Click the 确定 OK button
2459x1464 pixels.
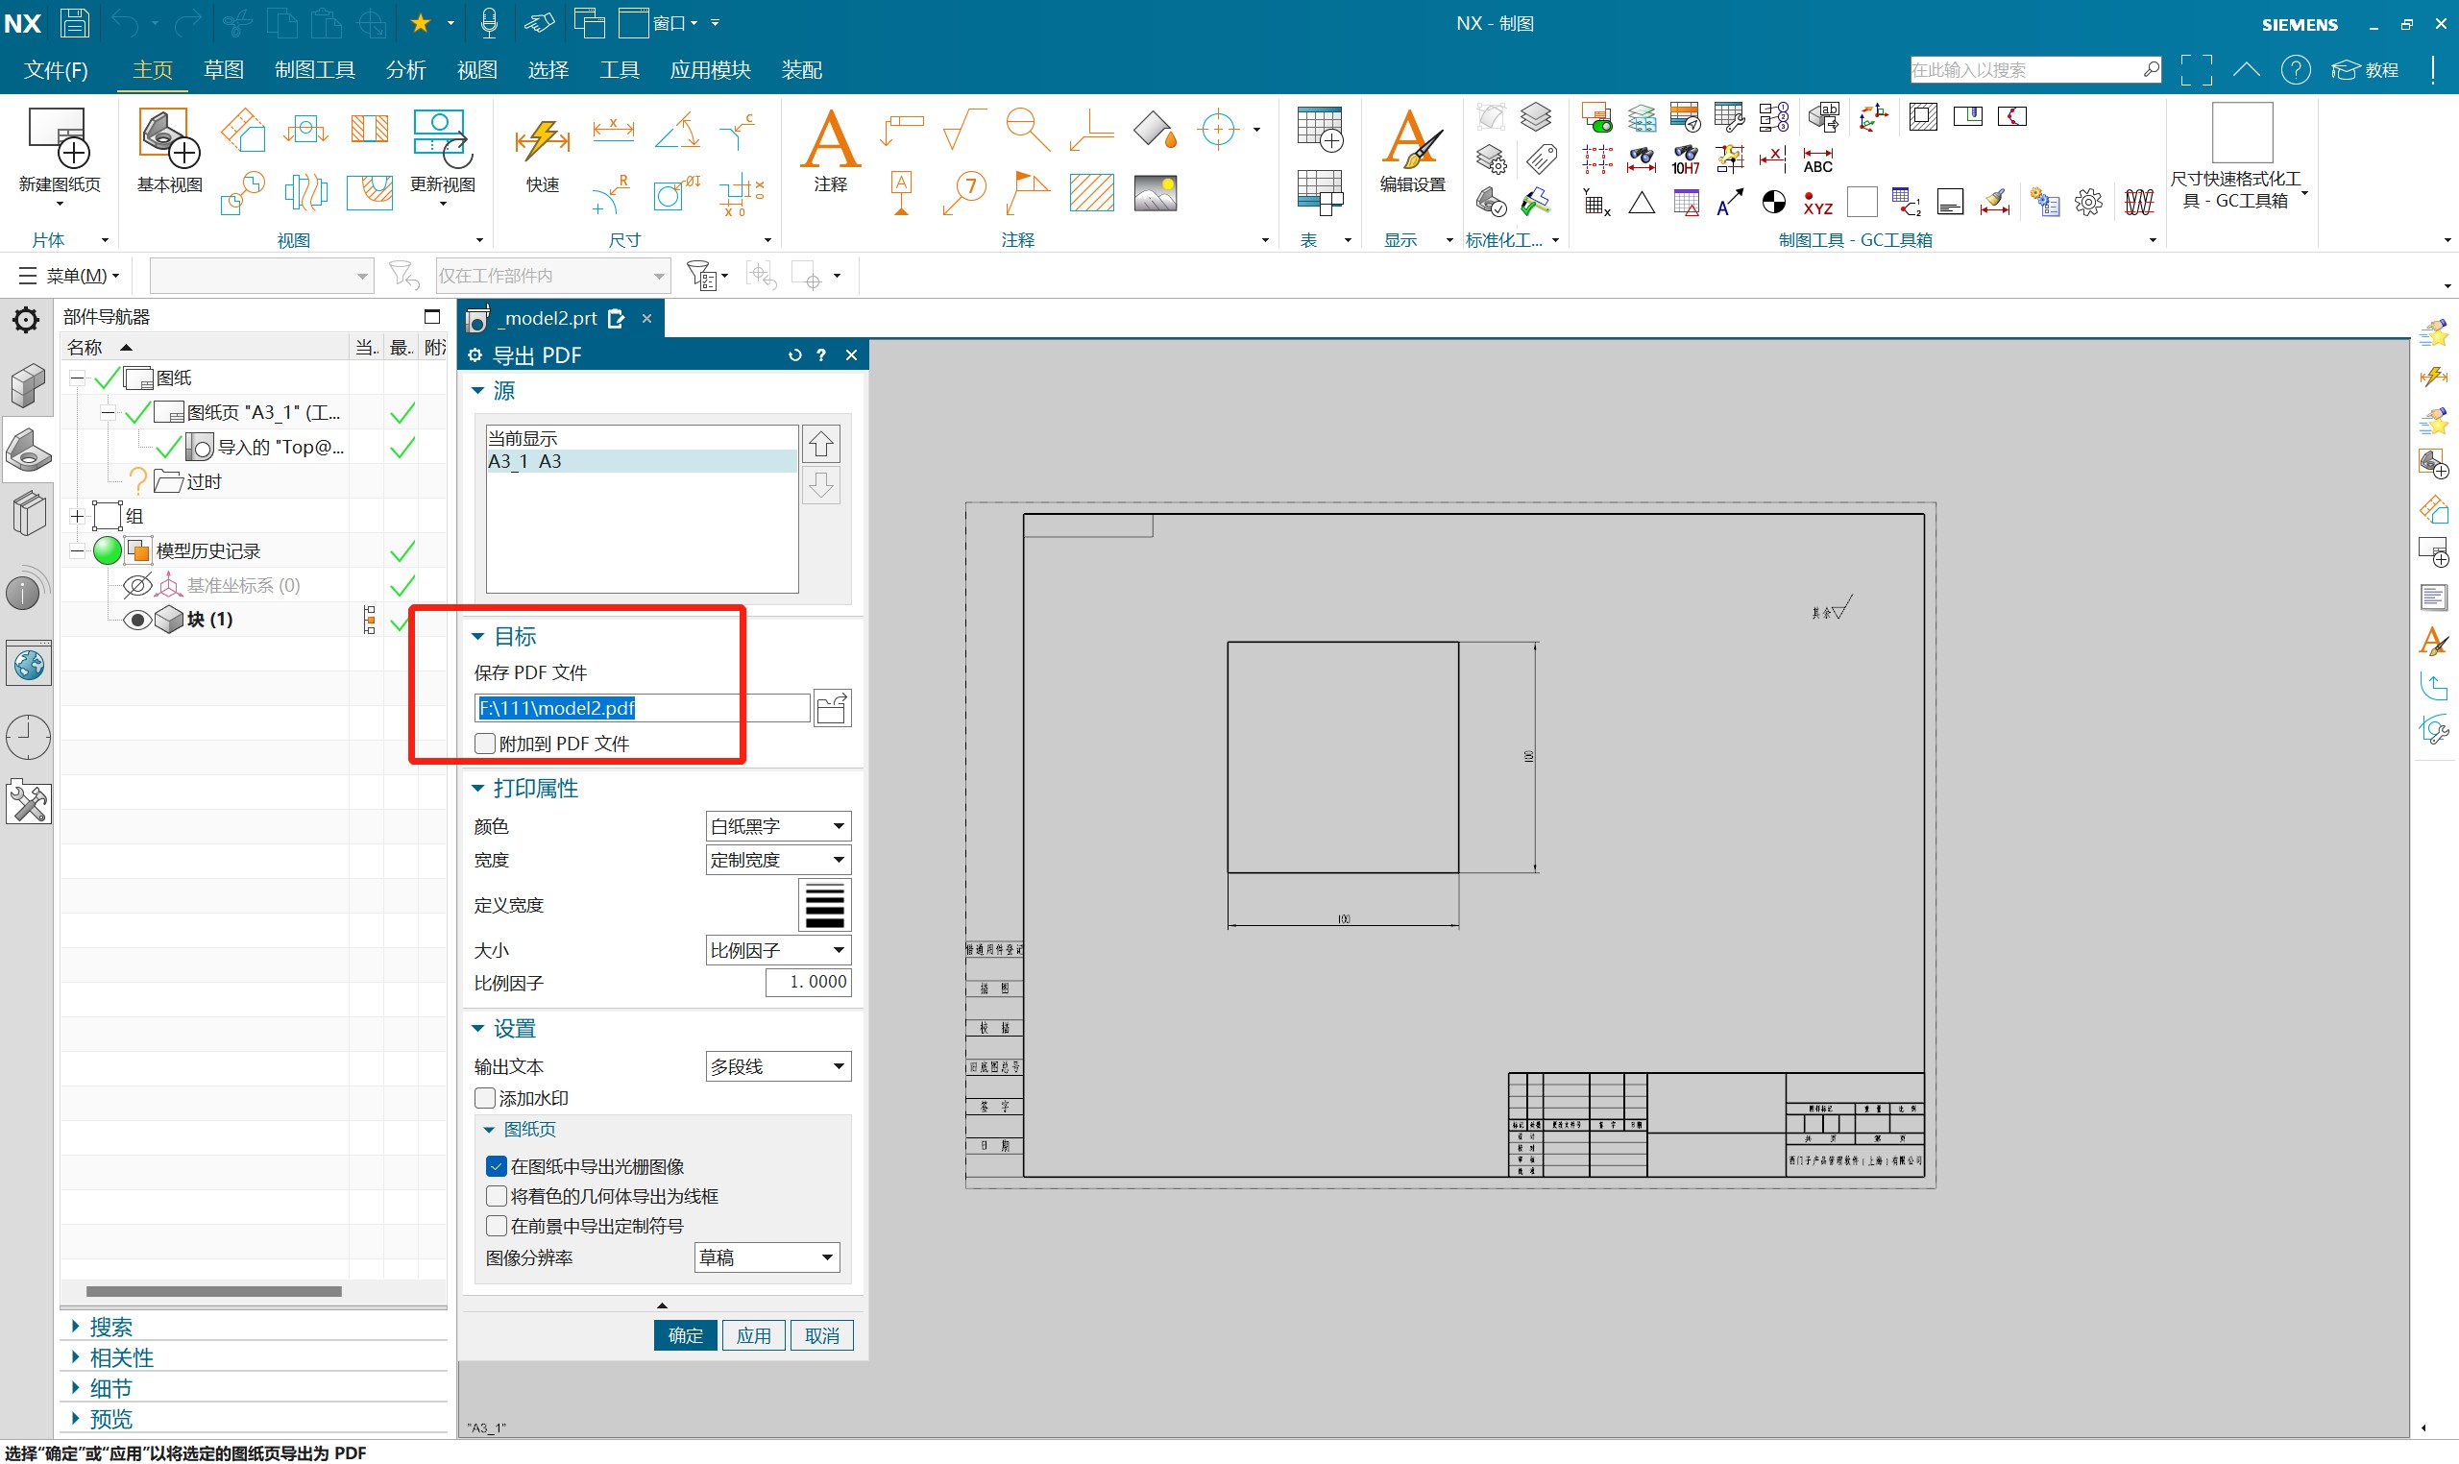tap(686, 1334)
